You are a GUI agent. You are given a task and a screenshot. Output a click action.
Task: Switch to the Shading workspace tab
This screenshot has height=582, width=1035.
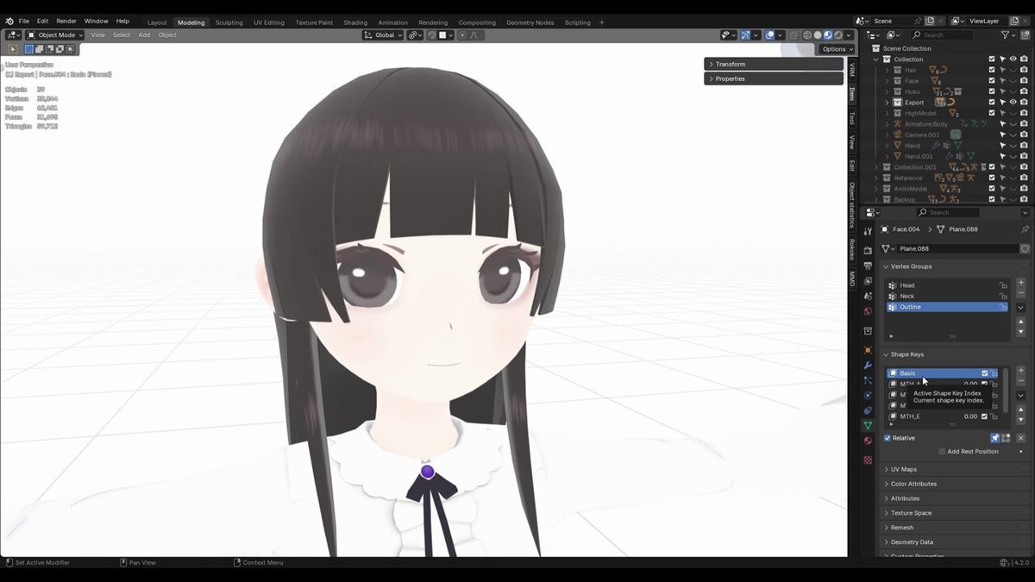pos(355,22)
